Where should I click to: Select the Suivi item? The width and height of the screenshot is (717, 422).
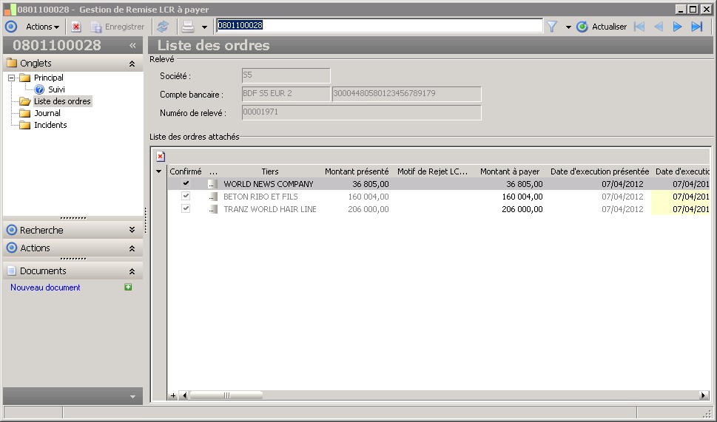click(56, 89)
